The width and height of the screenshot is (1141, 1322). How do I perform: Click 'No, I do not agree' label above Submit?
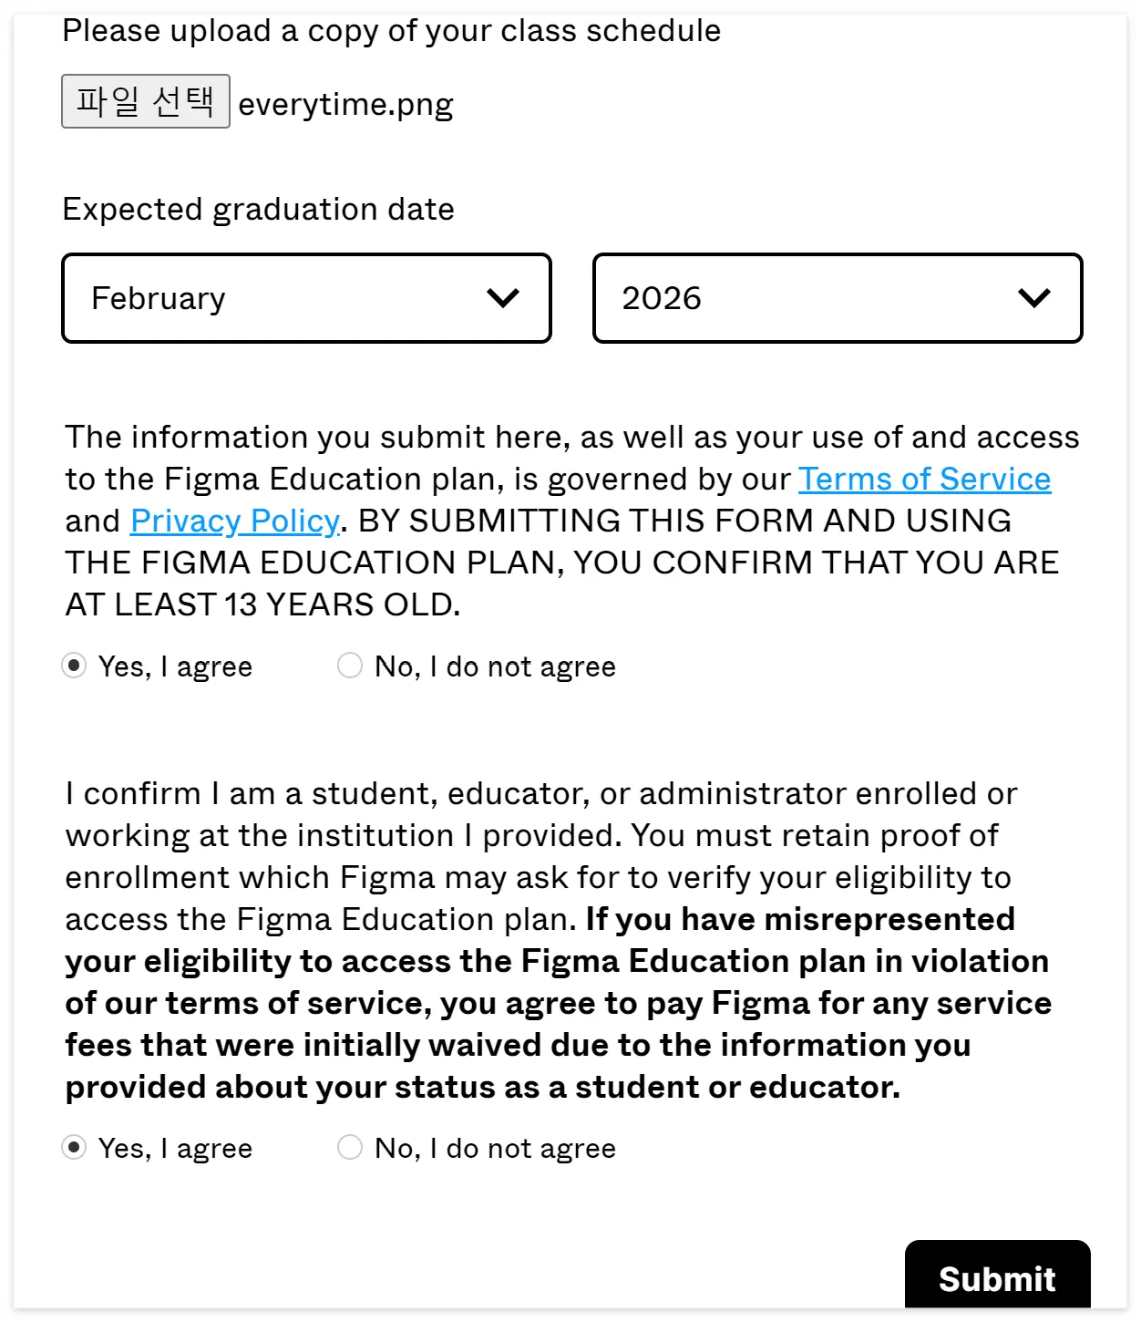click(495, 1148)
